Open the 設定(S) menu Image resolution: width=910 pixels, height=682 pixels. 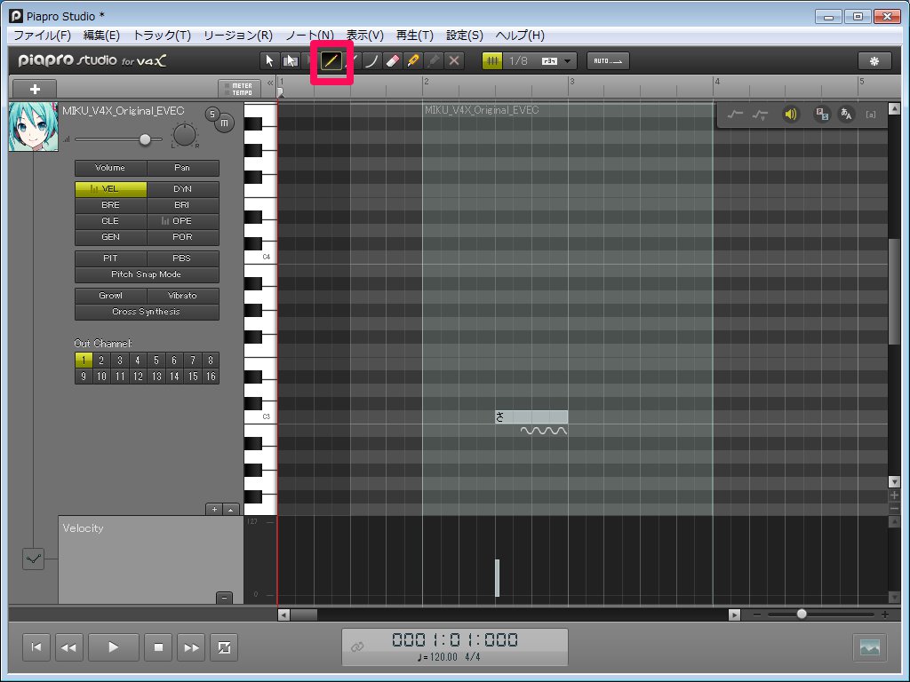[x=464, y=36]
